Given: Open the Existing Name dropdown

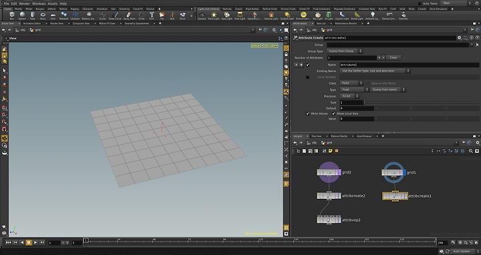Looking at the screenshot, I should point(375,71).
